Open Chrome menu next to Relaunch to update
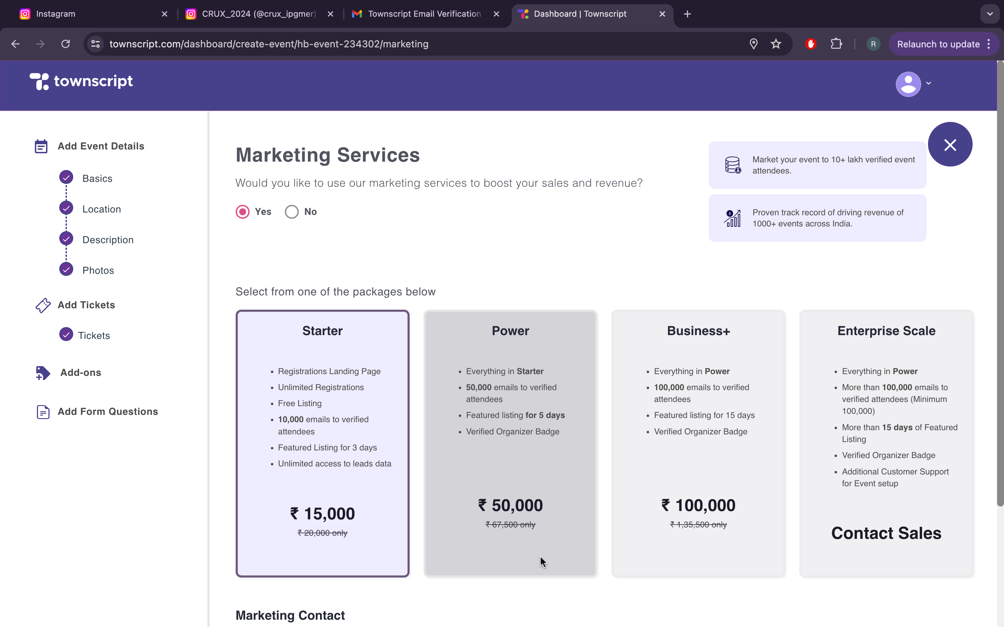Screen dimensions: 1004x627 (989, 44)
